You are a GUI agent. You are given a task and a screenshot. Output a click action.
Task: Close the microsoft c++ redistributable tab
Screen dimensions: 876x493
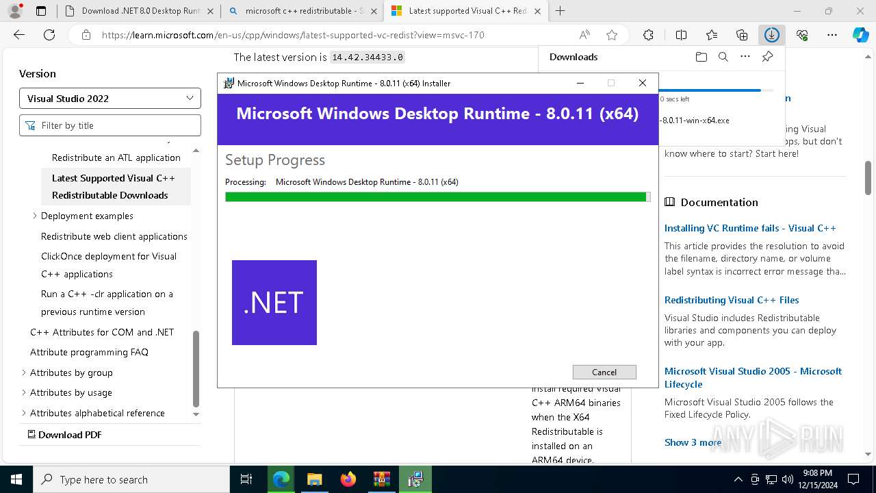374,11
